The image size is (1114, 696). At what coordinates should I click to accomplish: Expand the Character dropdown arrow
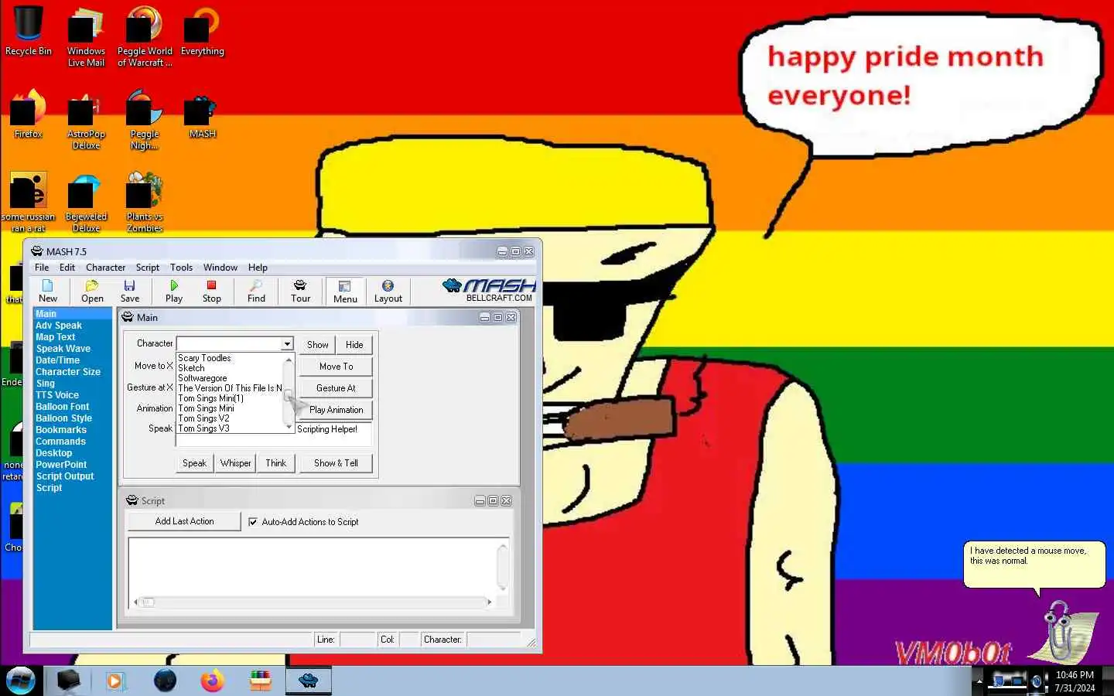287,343
